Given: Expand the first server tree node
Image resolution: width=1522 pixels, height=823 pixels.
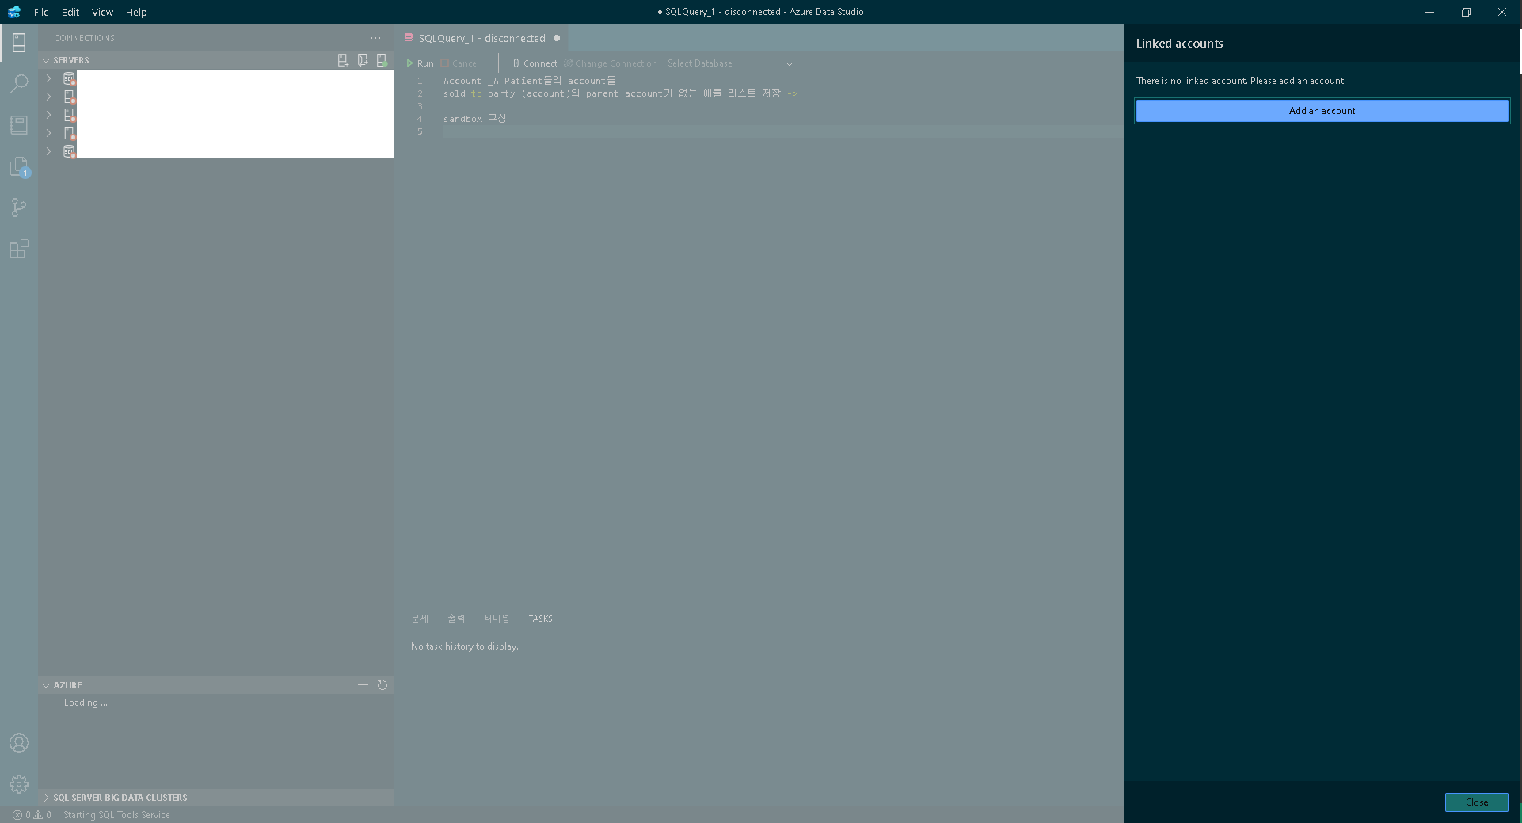Looking at the screenshot, I should pos(48,78).
